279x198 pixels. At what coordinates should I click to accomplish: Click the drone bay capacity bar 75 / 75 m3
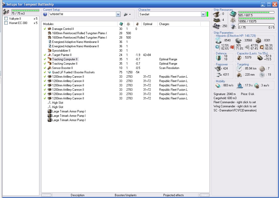[25, 10]
